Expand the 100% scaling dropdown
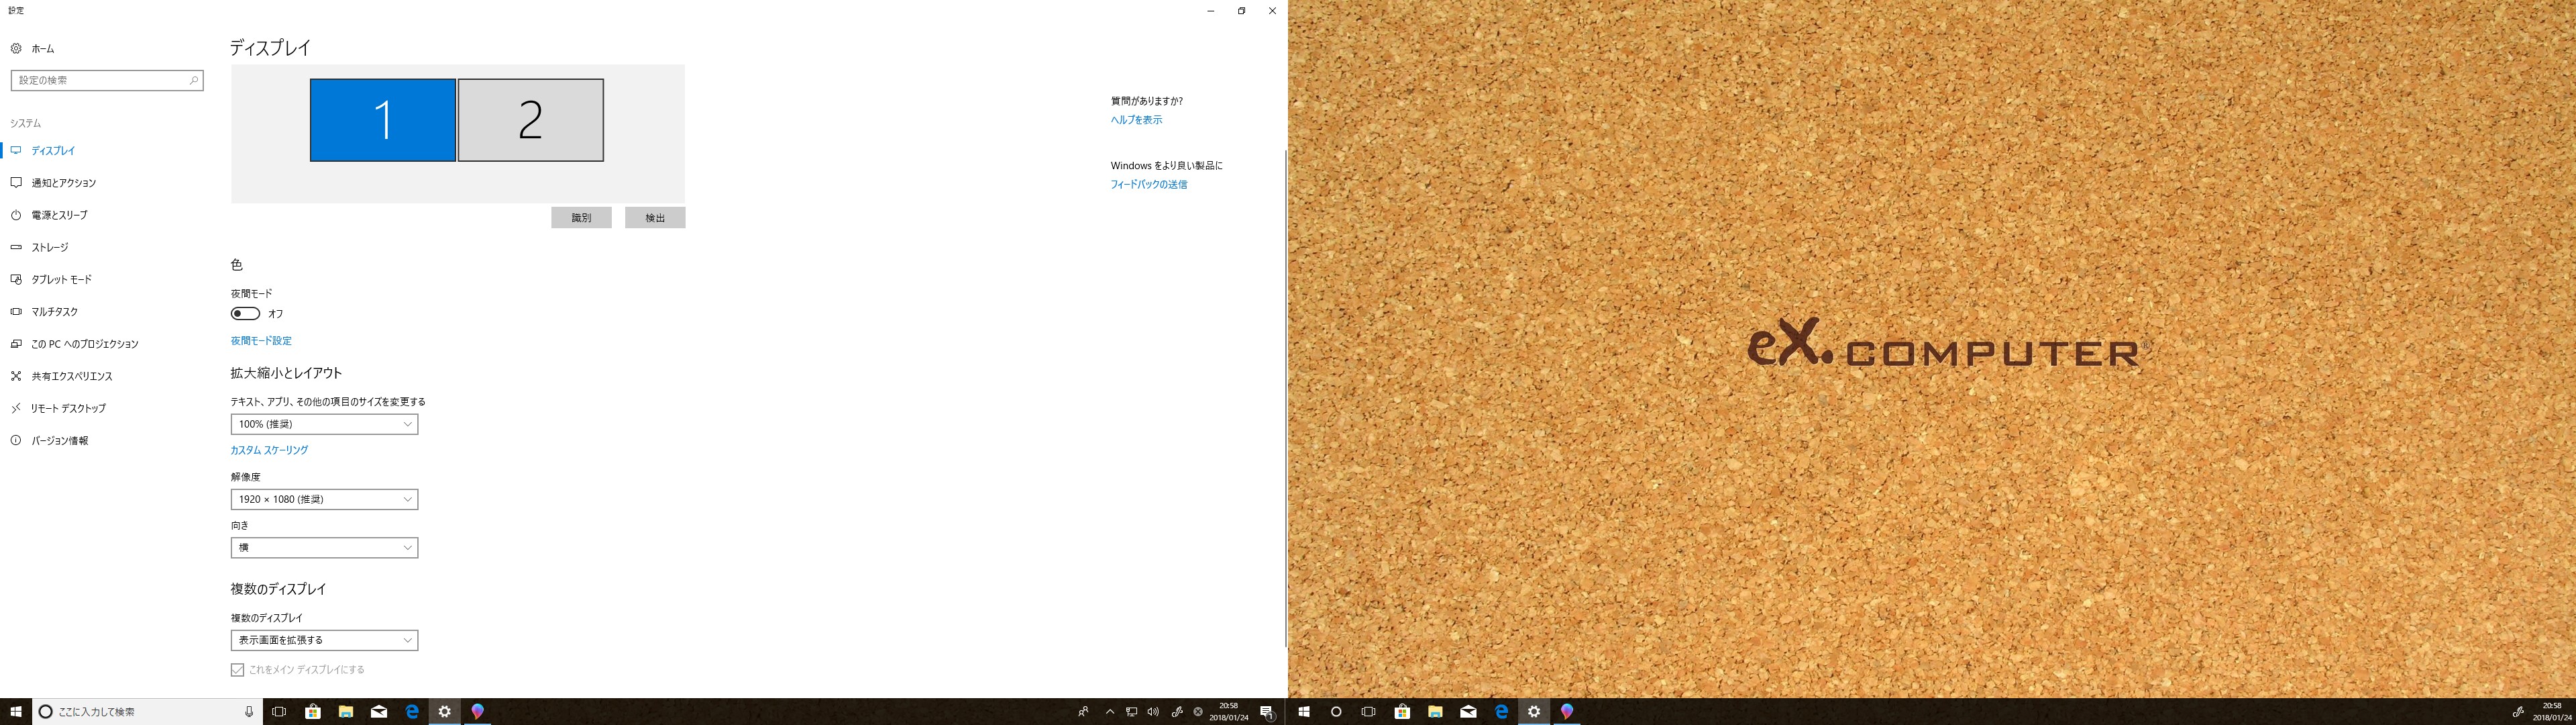Viewport: 2576px width, 725px height. pyautogui.click(x=324, y=424)
